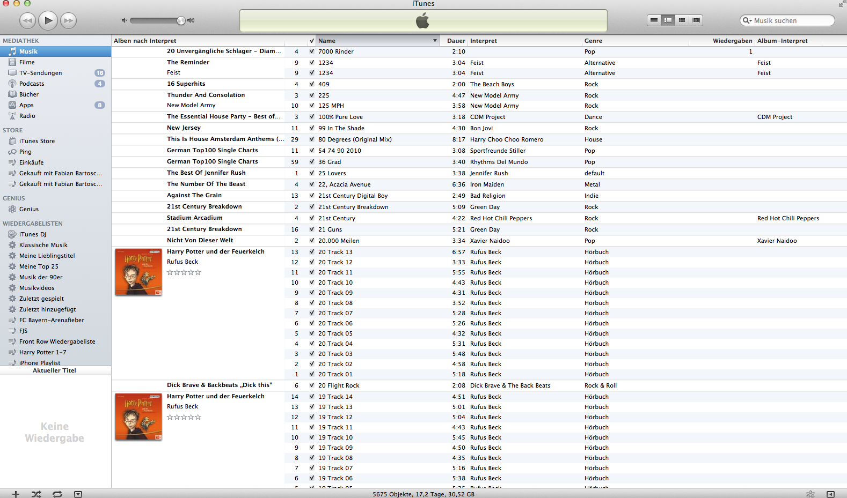Open iTunes DJ playlist
The height and width of the screenshot is (498, 847).
(55, 234)
